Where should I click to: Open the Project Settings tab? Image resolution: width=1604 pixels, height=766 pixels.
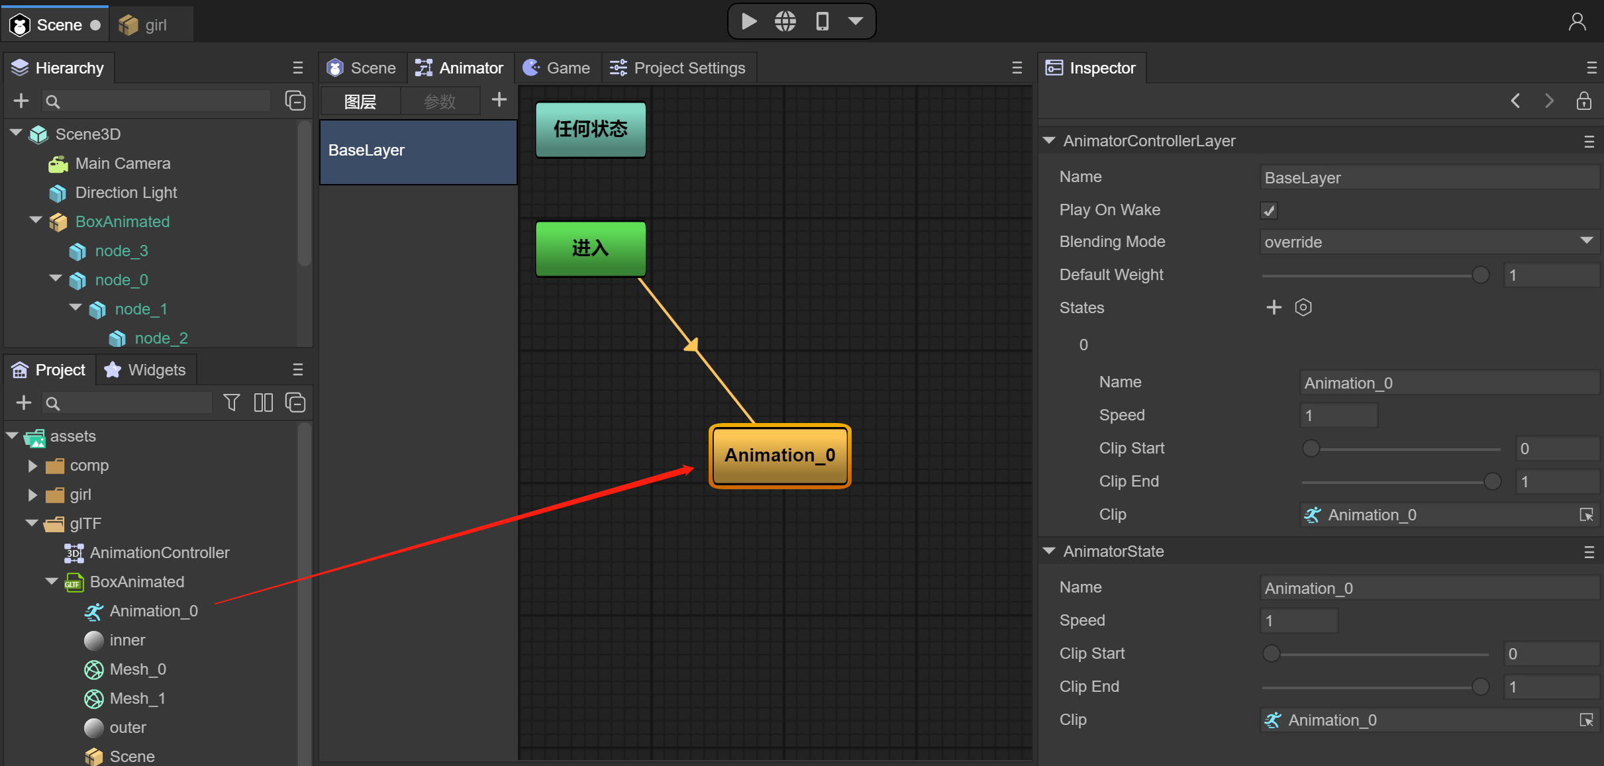click(x=678, y=68)
